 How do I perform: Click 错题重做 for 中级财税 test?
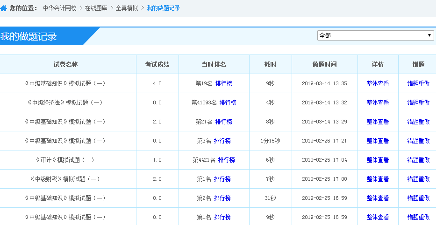click(418, 179)
